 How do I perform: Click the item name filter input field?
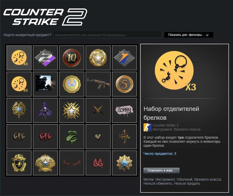pos(108,35)
